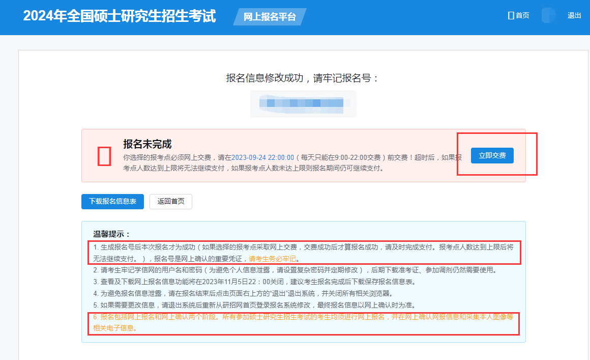Viewport: 590px width, 360px height.
Task: Click the blurred user avatar in header
Action: pyautogui.click(x=548, y=15)
